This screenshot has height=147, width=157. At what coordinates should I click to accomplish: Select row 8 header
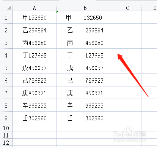click(x=6, y=105)
